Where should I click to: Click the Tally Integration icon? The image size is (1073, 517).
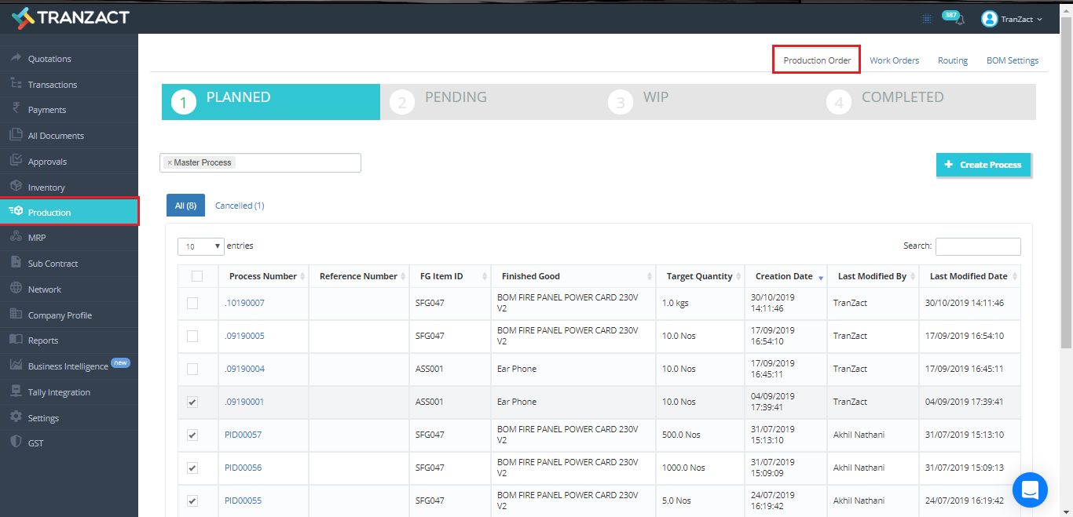(x=15, y=391)
